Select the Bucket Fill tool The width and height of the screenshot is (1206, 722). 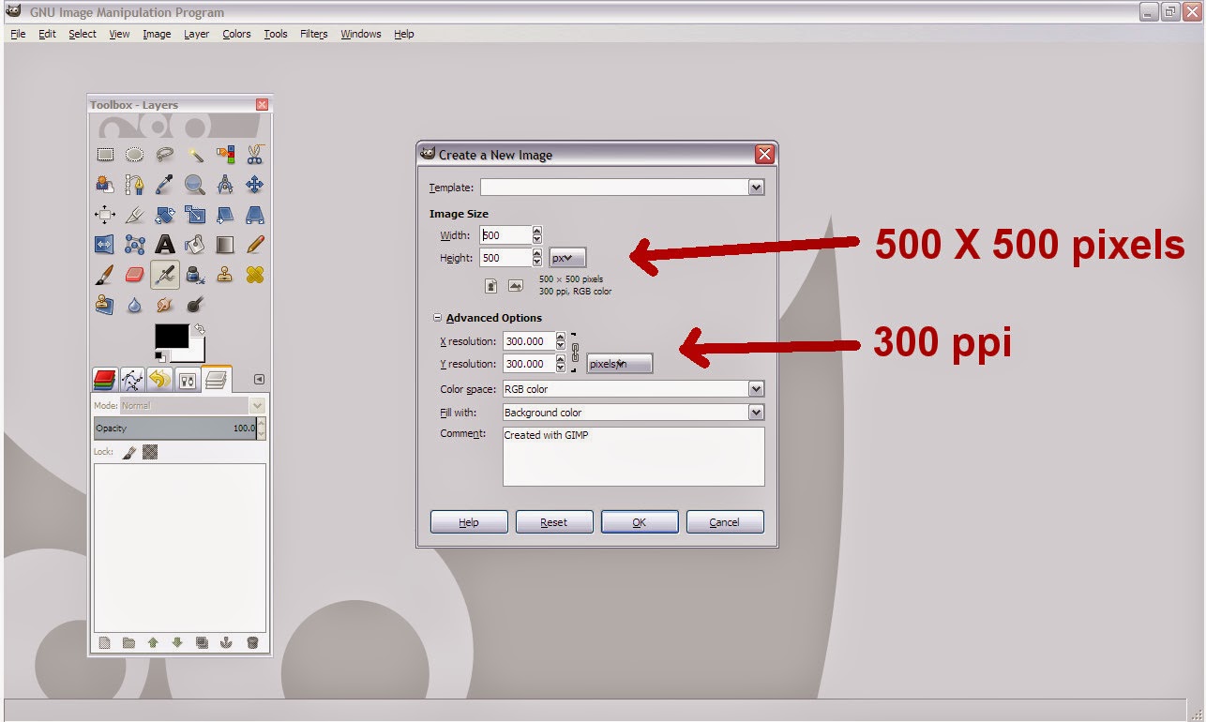[195, 245]
